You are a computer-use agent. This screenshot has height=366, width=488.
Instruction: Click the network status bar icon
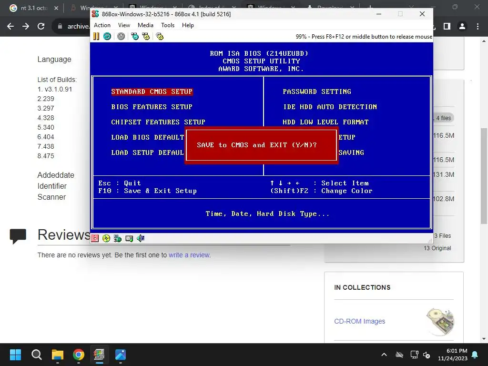pos(118,238)
